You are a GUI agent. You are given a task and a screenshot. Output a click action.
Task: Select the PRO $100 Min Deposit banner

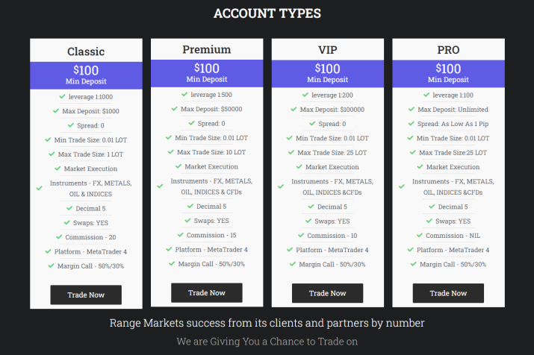[448, 74]
